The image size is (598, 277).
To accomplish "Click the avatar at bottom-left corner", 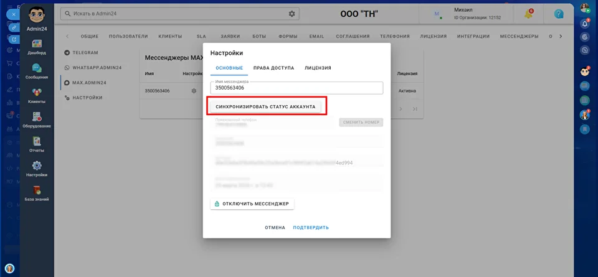I will [9, 268].
